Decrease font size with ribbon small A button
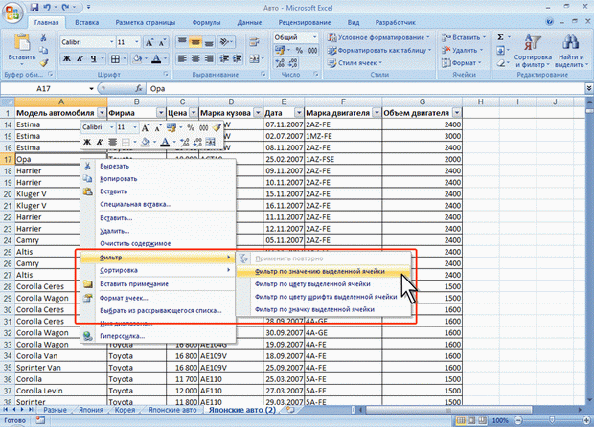The image size is (594, 427). pyautogui.click(x=162, y=42)
